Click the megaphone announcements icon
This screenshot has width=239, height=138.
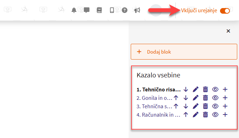(x=137, y=10)
